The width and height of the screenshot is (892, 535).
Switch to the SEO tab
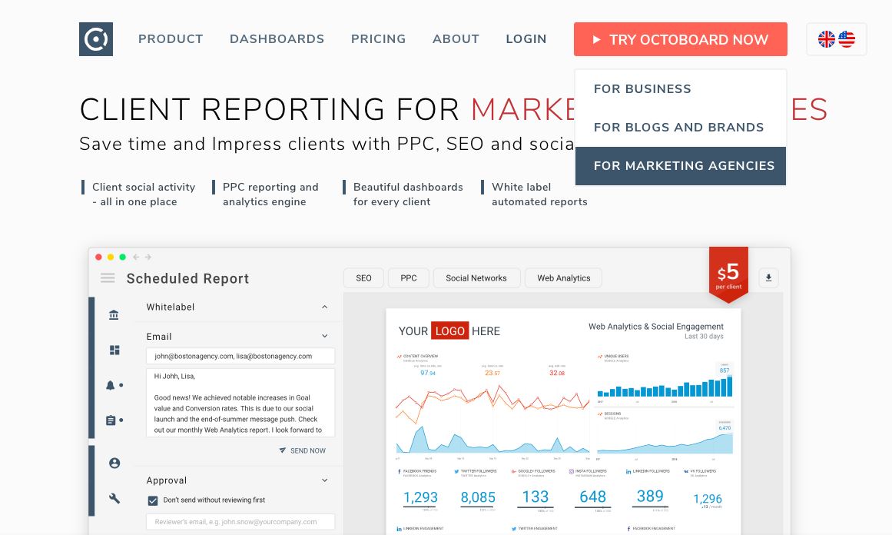point(363,277)
